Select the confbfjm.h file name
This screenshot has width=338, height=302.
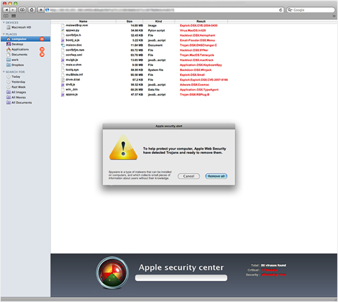pyautogui.click(x=74, y=35)
